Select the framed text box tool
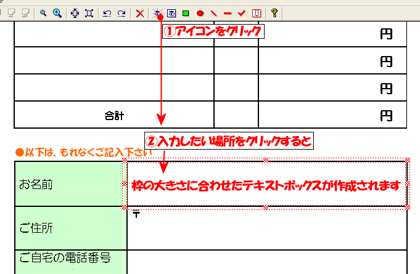Viewport: 420px width, 274px height. click(x=171, y=12)
